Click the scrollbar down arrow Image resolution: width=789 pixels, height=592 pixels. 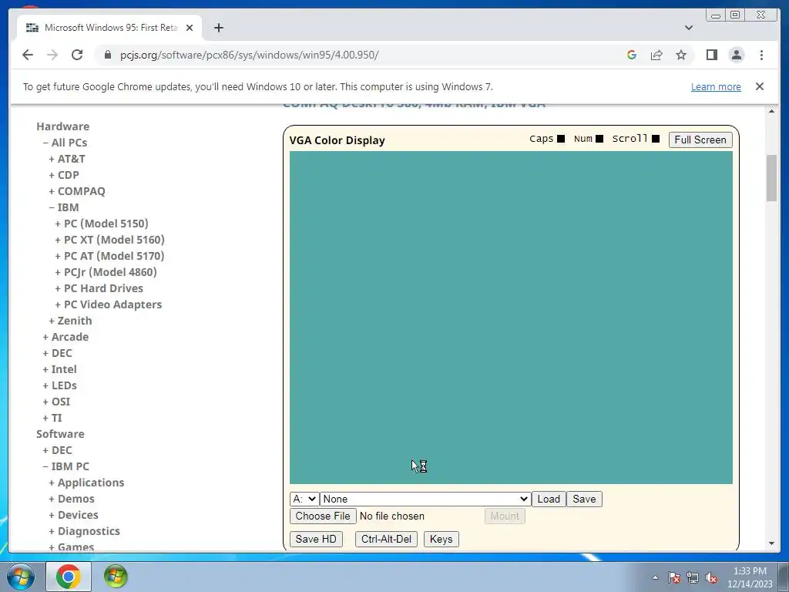(771, 543)
